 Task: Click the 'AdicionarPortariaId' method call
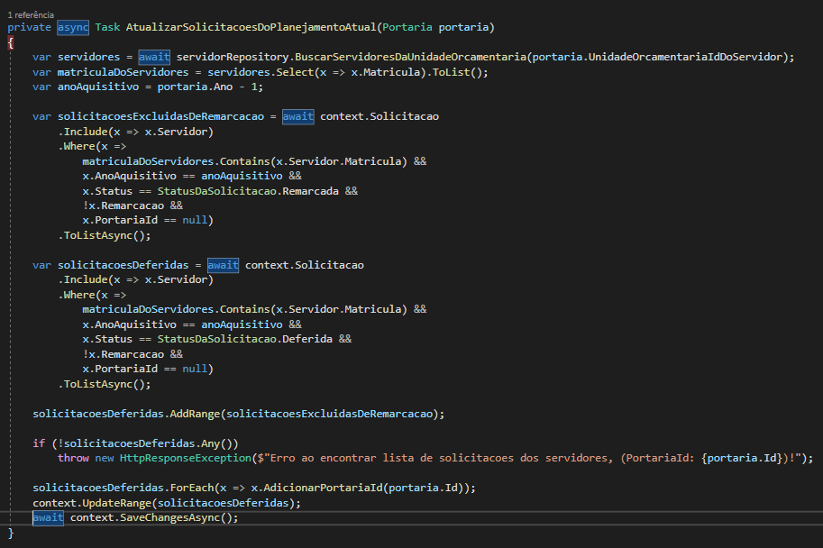click(x=323, y=488)
